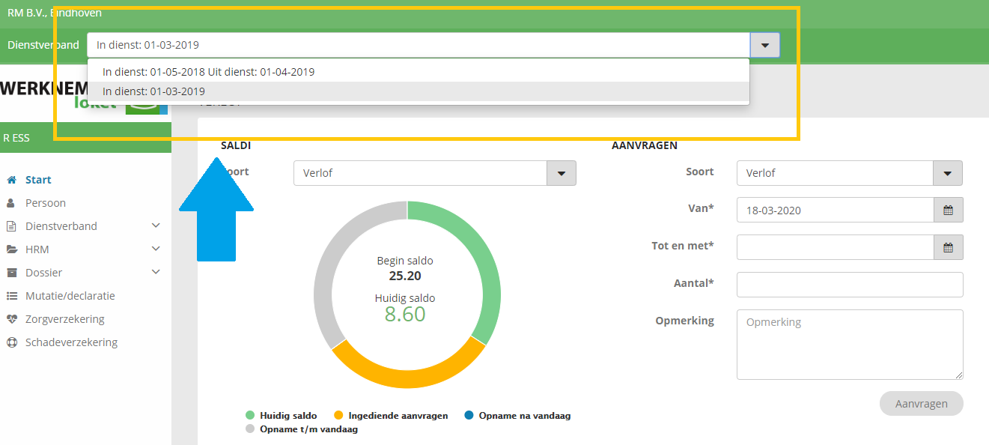Expand the HRM sidebar submenu chevron
Screen dimensions: 989x445
point(156,249)
